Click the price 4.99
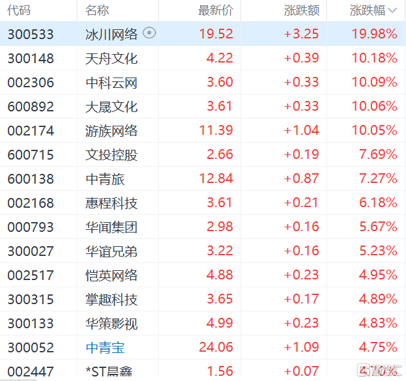The image size is (406, 381). tap(220, 323)
